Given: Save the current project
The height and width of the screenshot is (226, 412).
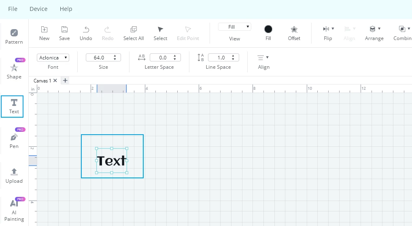Looking at the screenshot, I should coord(64,33).
